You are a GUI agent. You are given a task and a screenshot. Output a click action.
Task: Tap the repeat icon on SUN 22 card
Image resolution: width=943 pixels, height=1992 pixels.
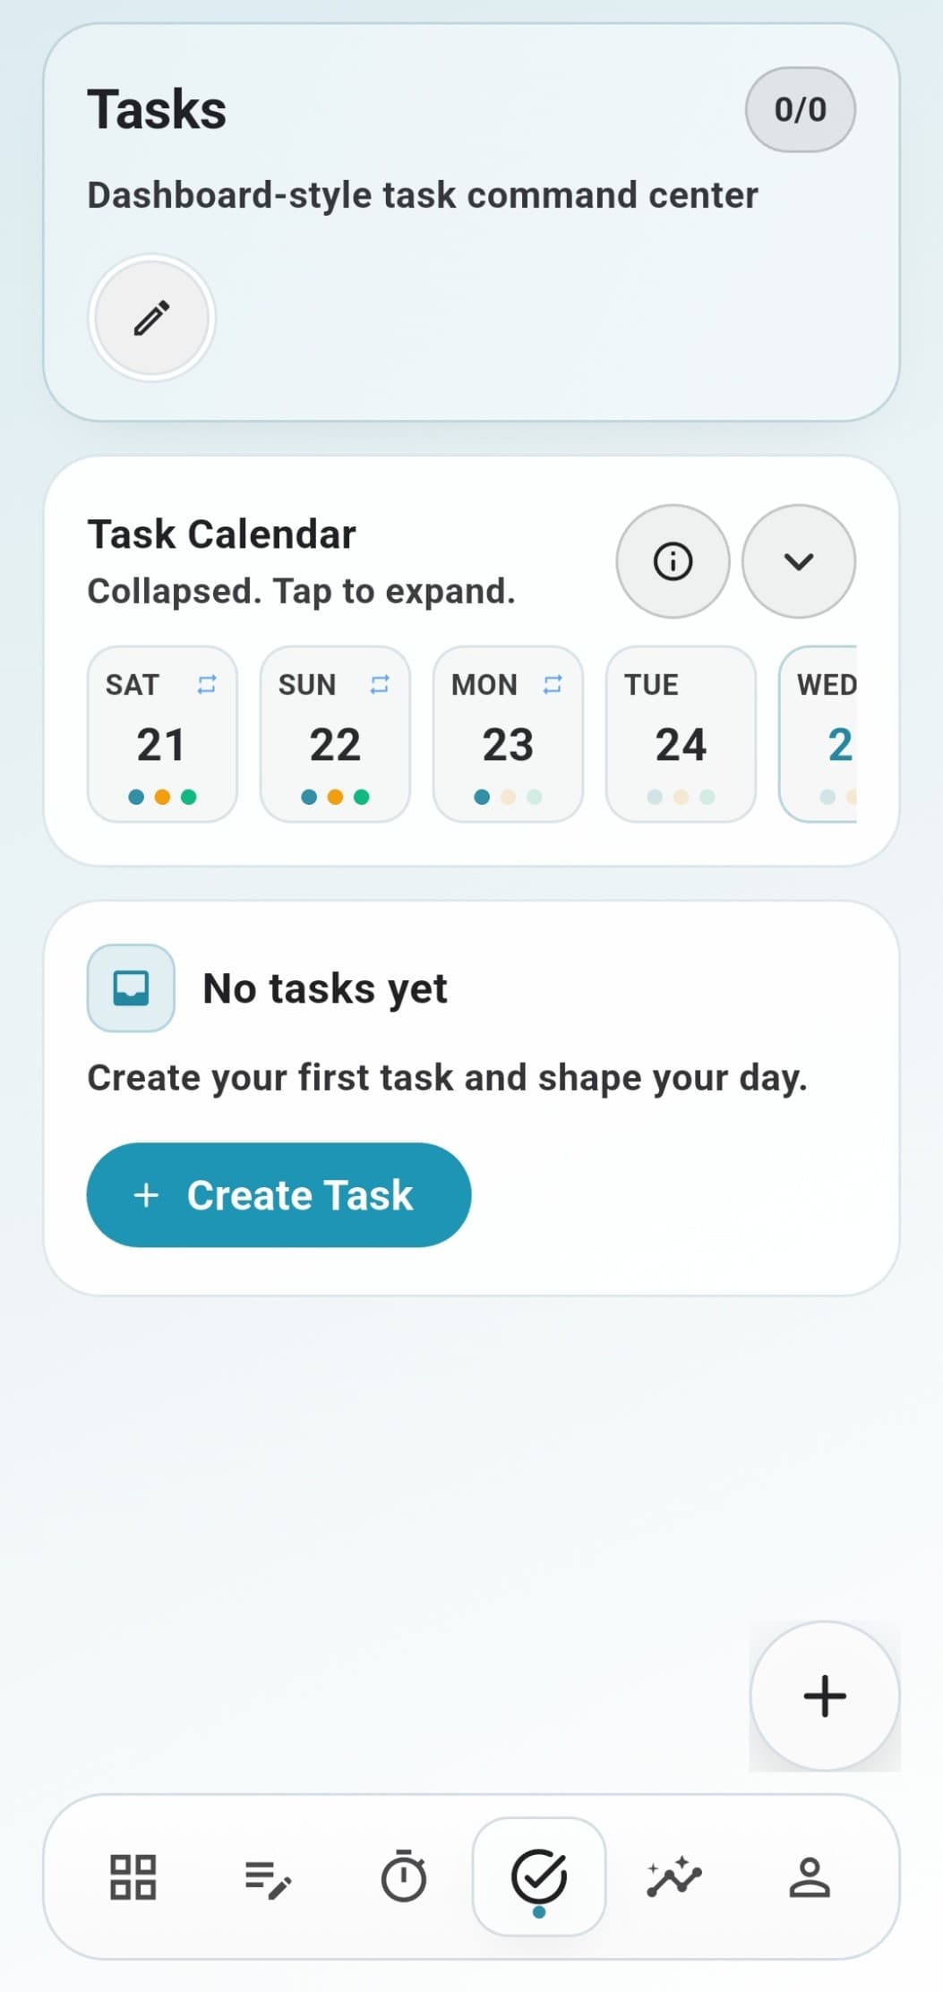pyautogui.click(x=380, y=684)
